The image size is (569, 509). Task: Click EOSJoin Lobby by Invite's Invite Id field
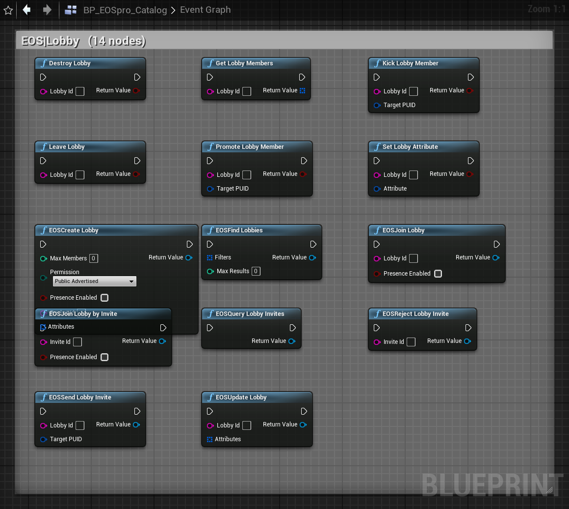click(x=78, y=342)
